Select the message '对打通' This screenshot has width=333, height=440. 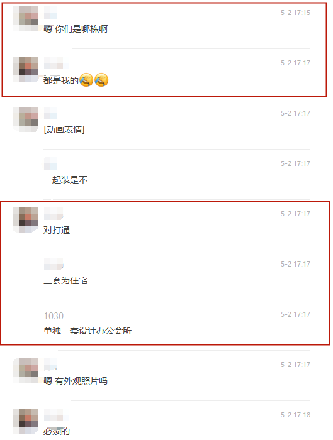[57, 230]
